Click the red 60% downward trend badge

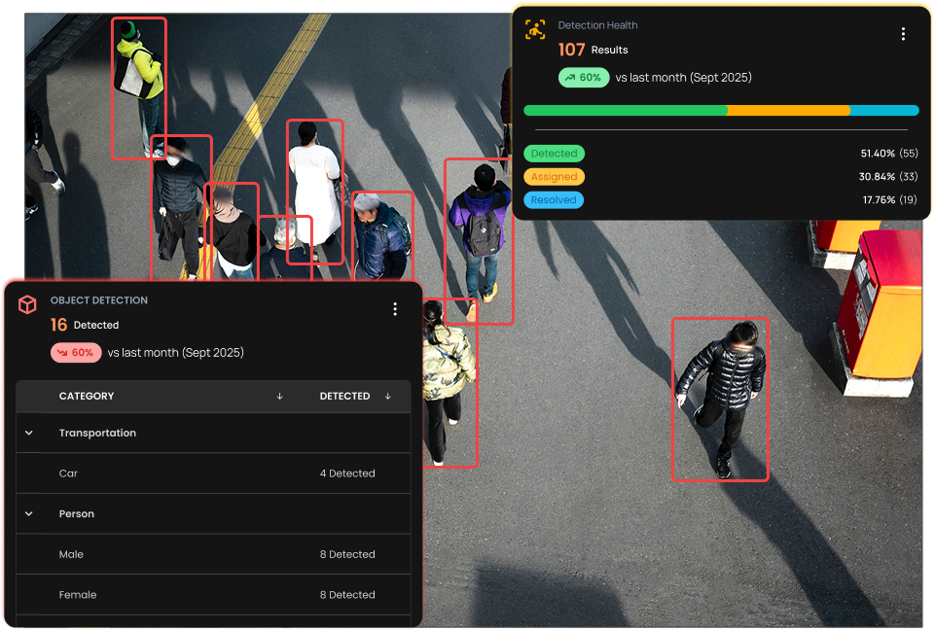pyautogui.click(x=76, y=353)
